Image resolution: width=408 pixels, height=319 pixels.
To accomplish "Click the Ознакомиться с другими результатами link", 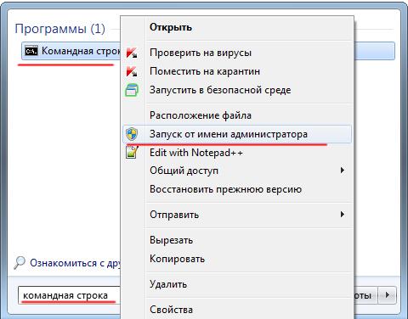I will [x=75, y=263].
